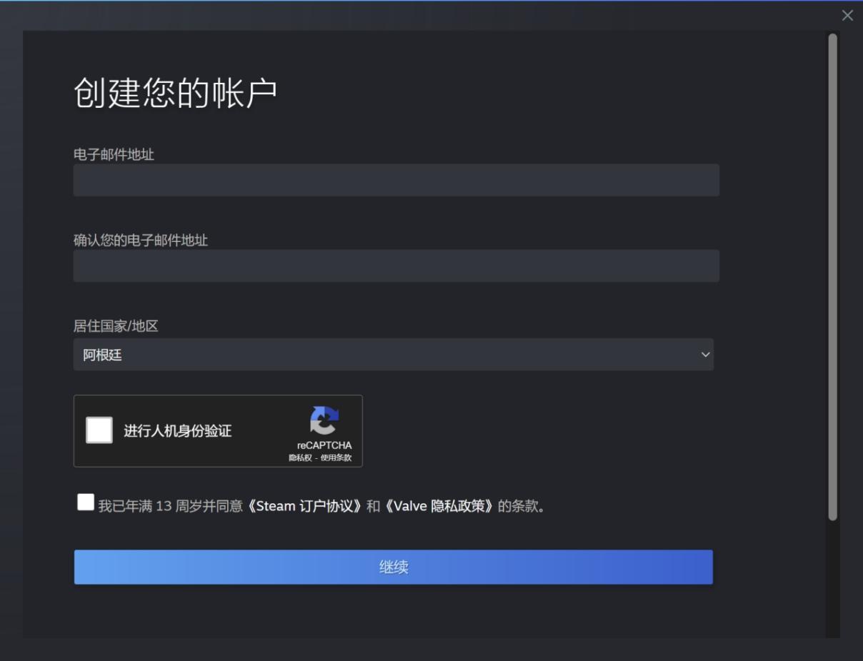863x661 pixels.
Task: Focus the 确认您的电子邮件地址 input field
Action: tap(396, 266)
